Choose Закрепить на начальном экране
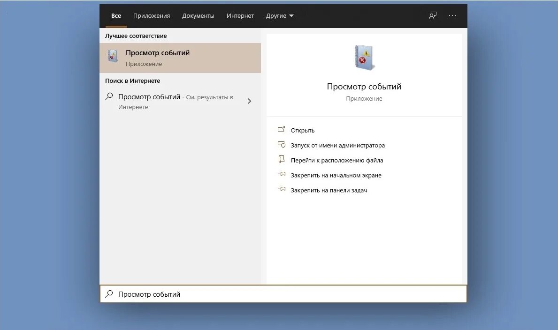The height and width of the screenshot is (330, 558). click(336, 175)
